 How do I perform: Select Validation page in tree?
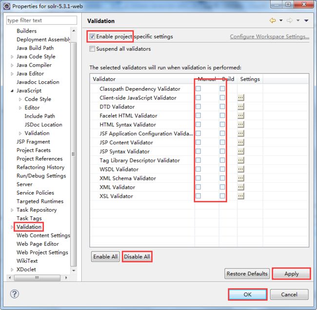click(x=29, y=227)
